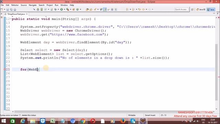Click the Smart Insert status entry

(x=150, y=115)
